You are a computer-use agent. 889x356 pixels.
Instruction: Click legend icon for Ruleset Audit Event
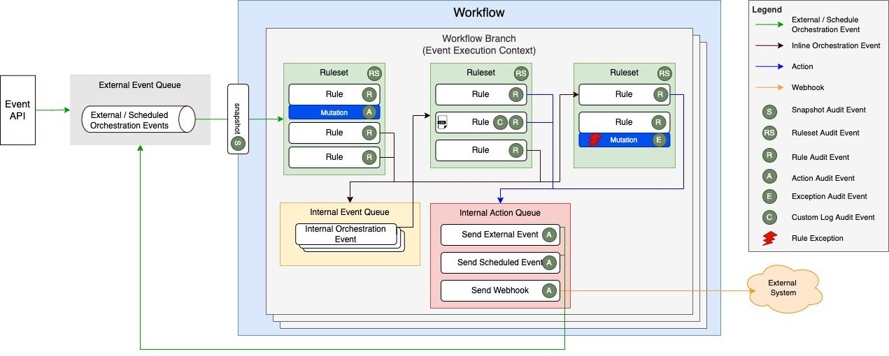[x=769, y=133]
